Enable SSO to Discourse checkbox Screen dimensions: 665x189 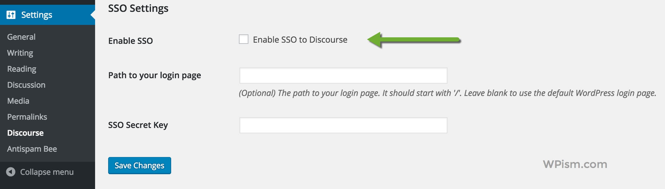244,39
